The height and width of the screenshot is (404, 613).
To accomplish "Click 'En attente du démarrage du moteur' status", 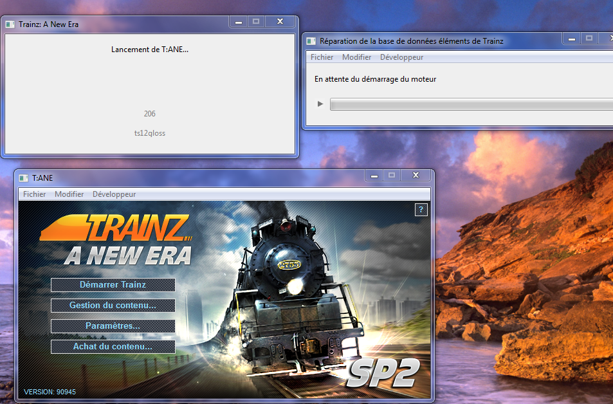I will 375,79.
